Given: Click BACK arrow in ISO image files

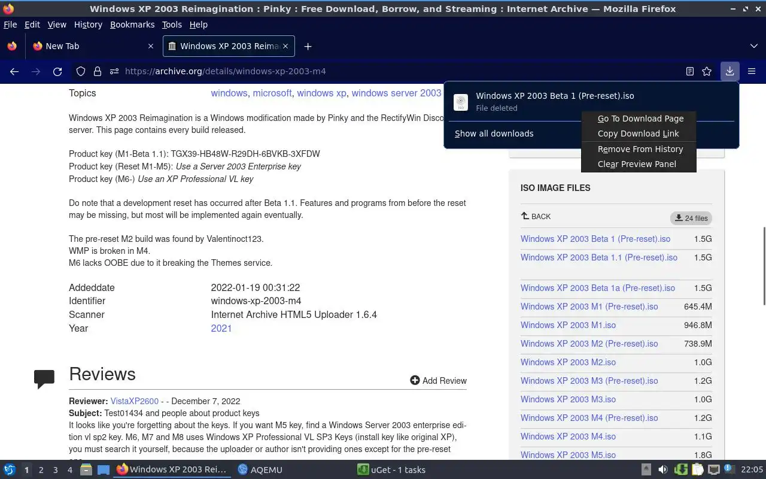Looking at the screenshot, I should pos(536,216).
